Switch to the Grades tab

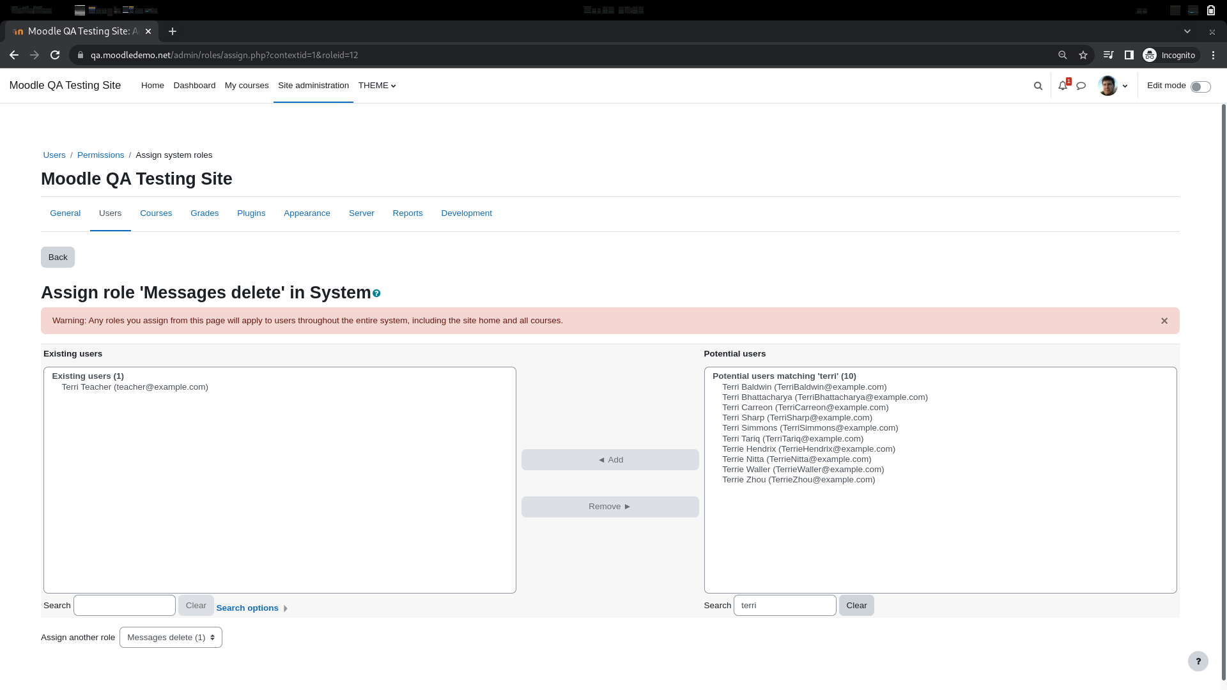204,213
